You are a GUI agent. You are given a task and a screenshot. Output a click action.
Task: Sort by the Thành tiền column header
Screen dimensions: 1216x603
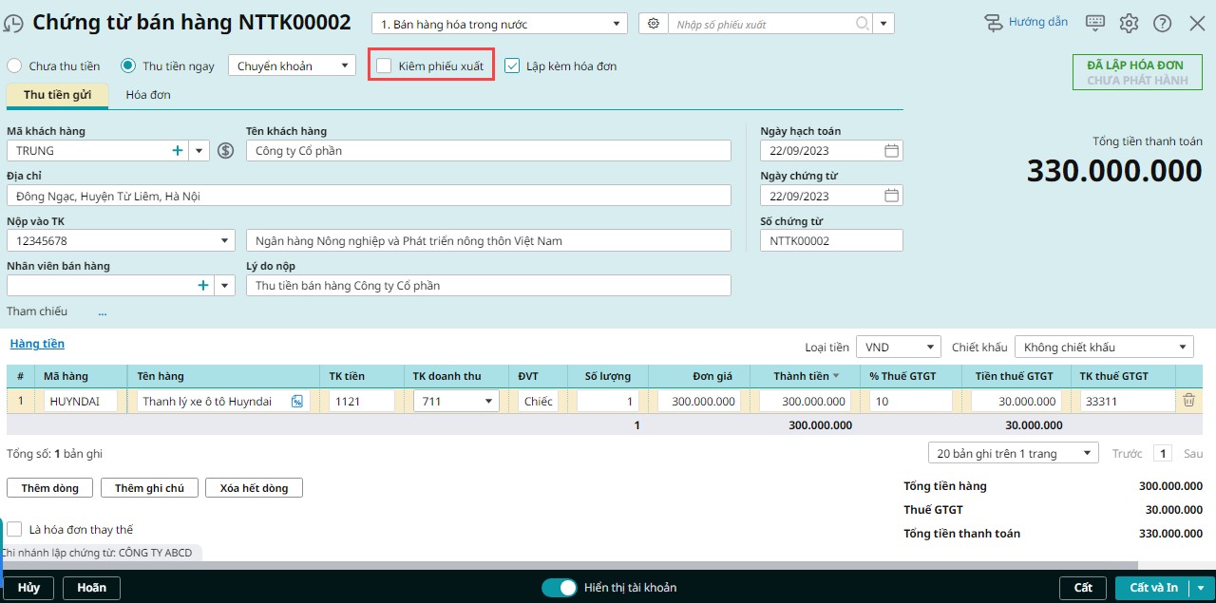click(806, 376)
